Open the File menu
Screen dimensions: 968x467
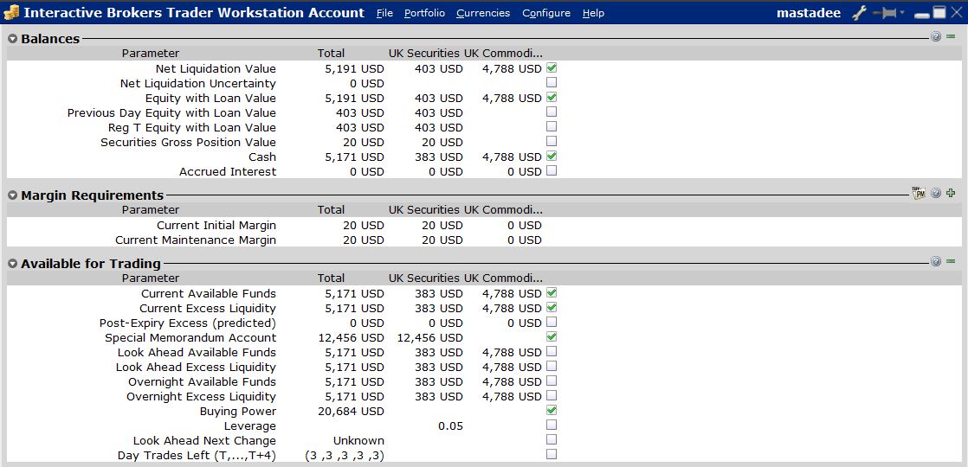coord(384,13)
